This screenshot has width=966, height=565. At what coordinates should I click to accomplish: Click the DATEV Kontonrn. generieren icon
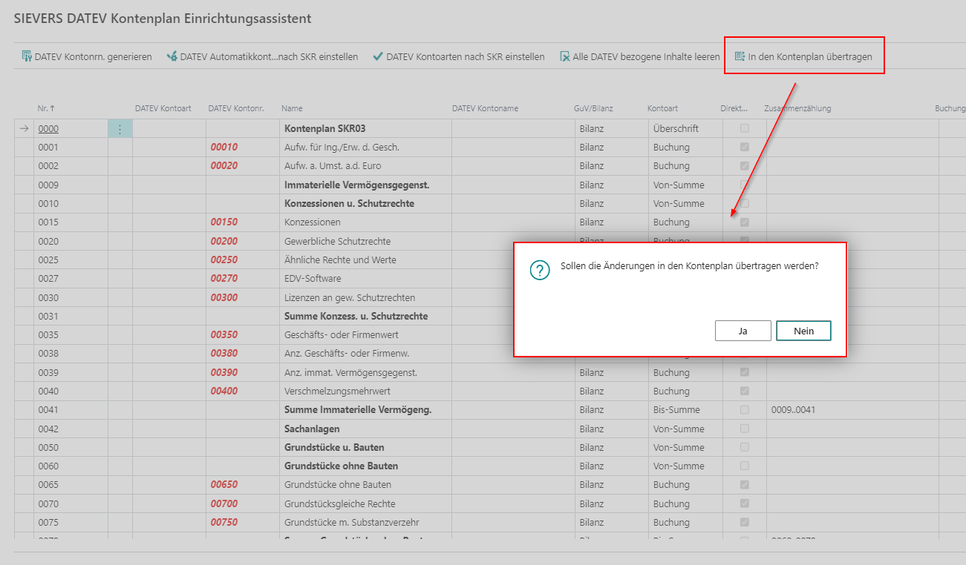coord(27,56)
